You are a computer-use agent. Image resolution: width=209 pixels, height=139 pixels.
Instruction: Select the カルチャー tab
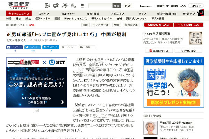click(x=68, y=14)
